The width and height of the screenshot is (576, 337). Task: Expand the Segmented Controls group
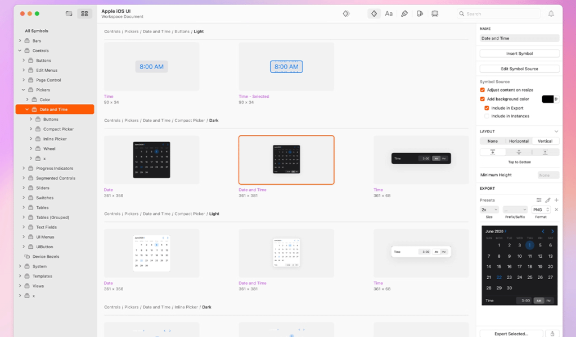(x=24, y=178)
